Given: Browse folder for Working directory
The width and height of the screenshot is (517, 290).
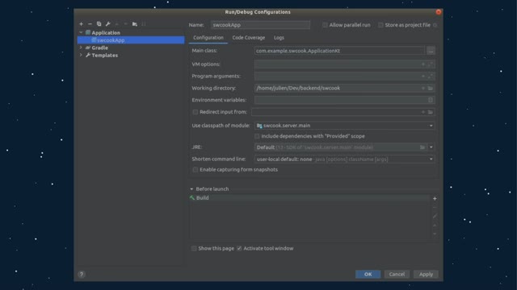Looking at the screenshot, I should pyautogui.click(x=431, y=88).
